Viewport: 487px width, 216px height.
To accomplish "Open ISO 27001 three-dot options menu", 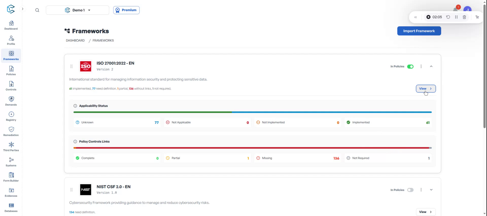I will [x=421, y=66].
